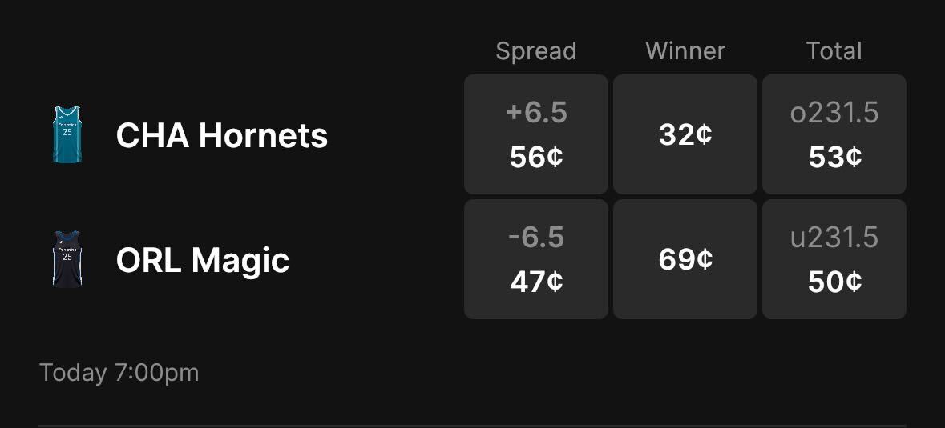The height and width of the screenshot is (428, 945).
Task: Click the 50¢ under price
Action: [834, 282]
